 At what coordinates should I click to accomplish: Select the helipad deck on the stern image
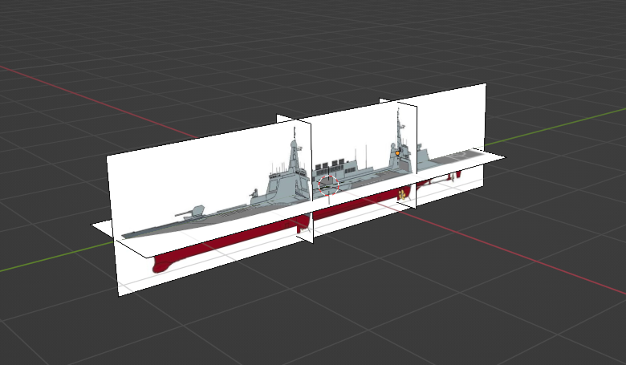point(459,156)
